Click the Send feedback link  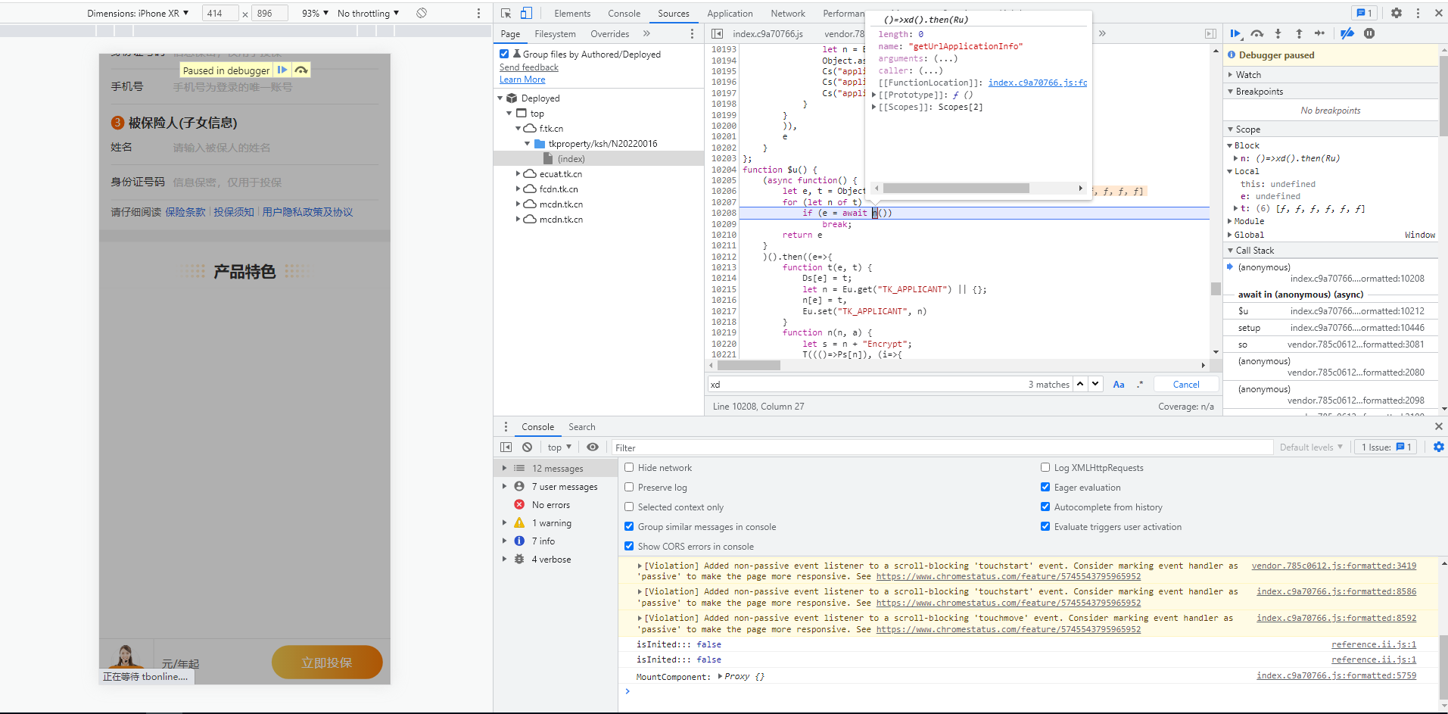[x=529, y=67]
